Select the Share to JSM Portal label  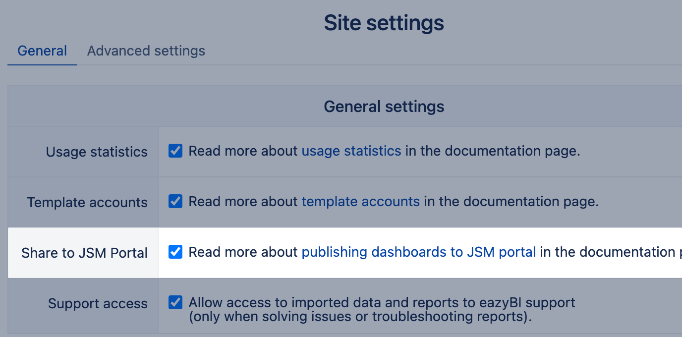click(85, 253)
